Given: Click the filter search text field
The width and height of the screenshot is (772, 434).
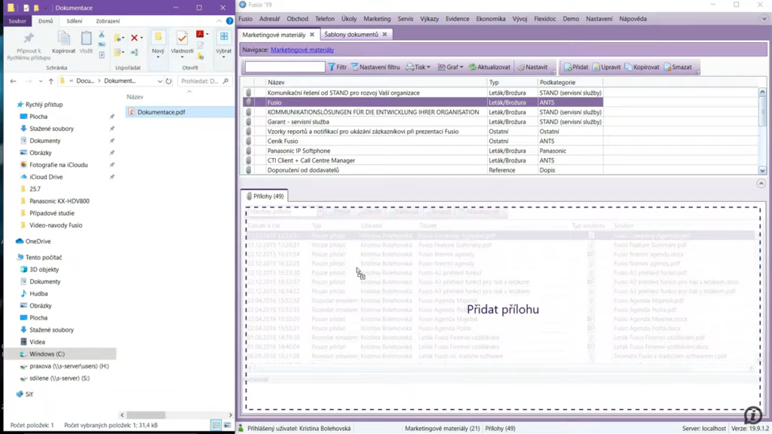Looking at the screenshot, I should [285, 67].
